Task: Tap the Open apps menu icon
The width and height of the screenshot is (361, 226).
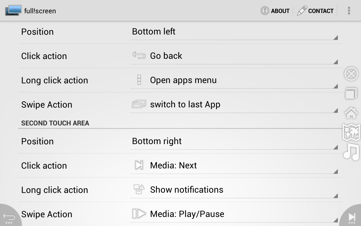Action: coord(139,80)
